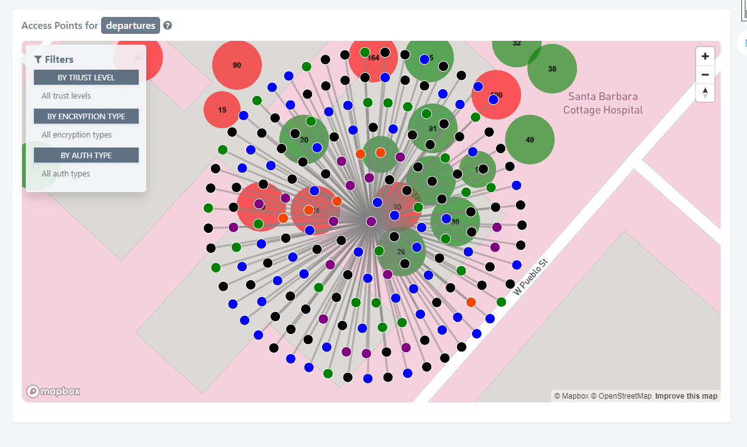Click the All trust levels text
The width and height of the screenshot is (747, 447).
tap(66, 96)
